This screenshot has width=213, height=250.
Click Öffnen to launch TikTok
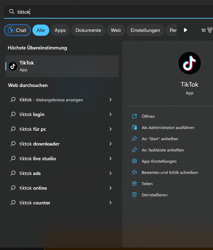[148, 116]
